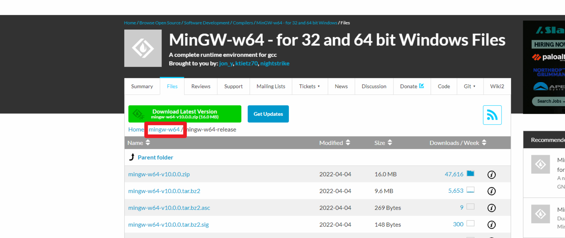Sort by Downloads / Week
The height and width of the screenshot is (238, 565).
(x=458, y=143)
